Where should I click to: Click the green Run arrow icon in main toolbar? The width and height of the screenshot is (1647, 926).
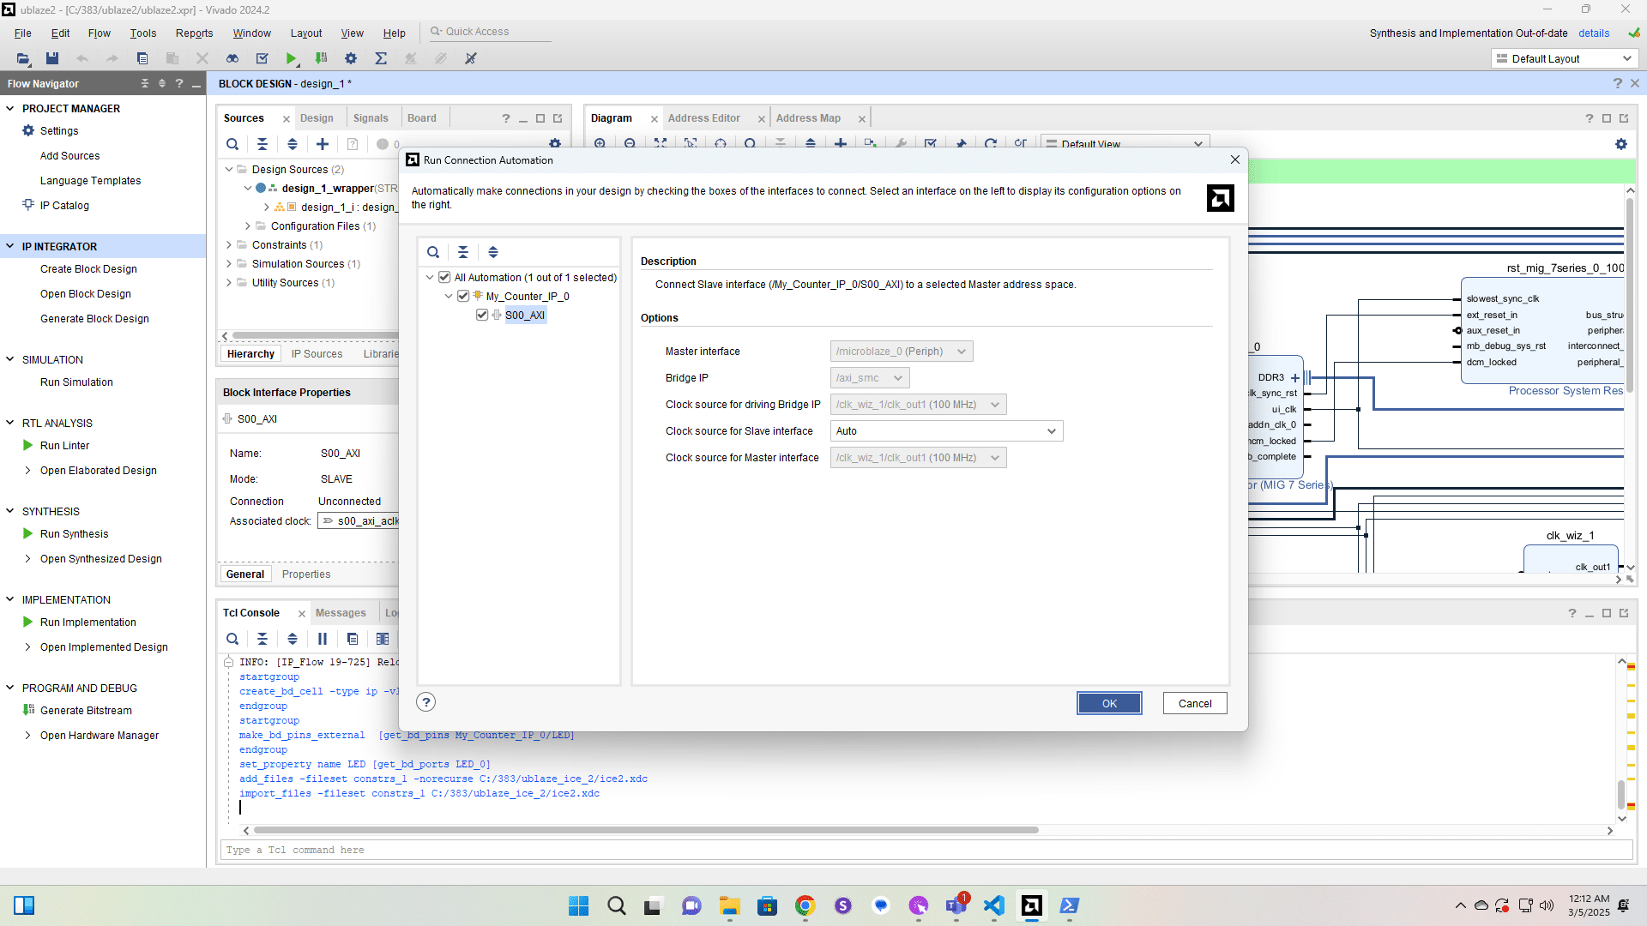292,58
